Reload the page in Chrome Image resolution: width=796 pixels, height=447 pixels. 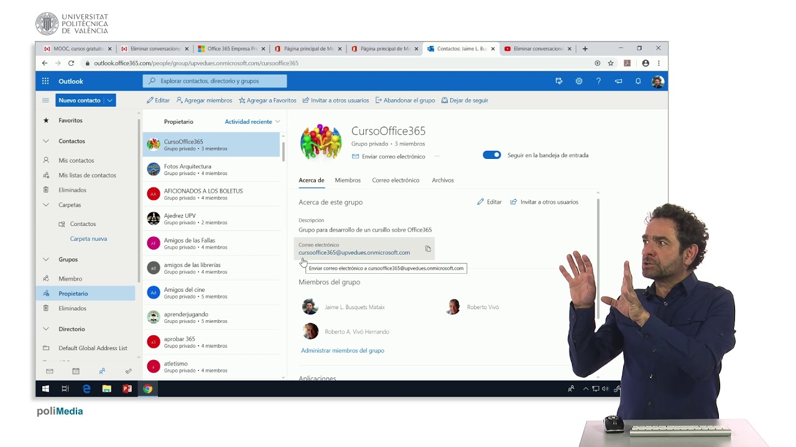coord(71,63)
